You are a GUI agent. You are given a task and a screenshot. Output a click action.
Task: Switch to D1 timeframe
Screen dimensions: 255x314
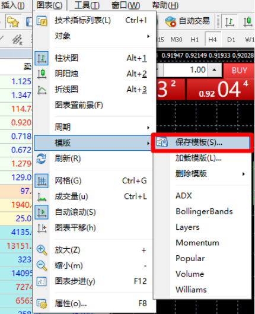pos(231,40)
